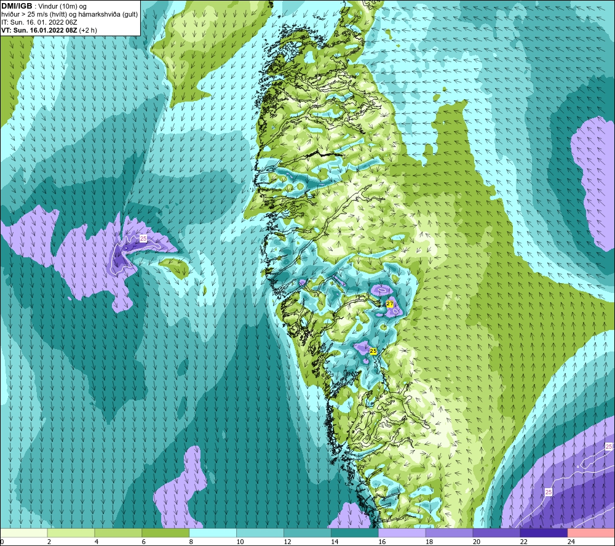Click the light green 2–4 m/s legend swatch
This screenshot has height=546, width=615.
[x=71, y=532]
